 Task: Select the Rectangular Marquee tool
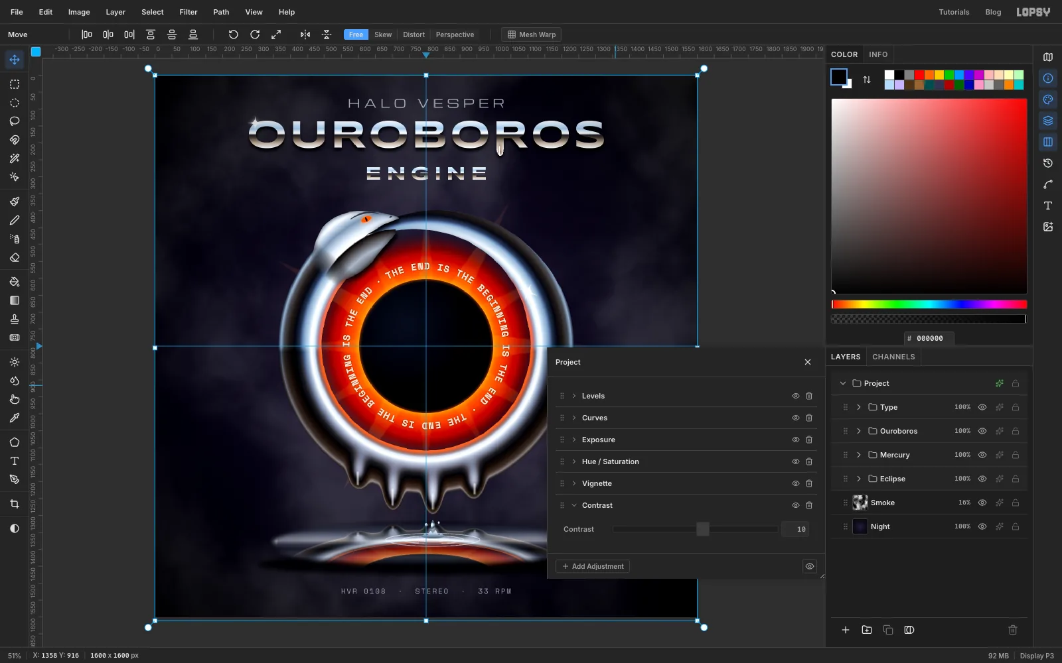(x=15, y=84)
